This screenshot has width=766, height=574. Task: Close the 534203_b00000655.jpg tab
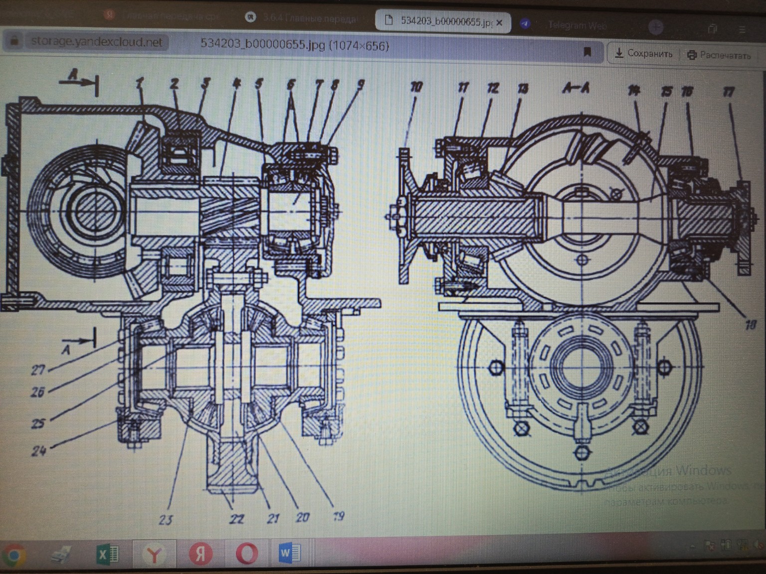(x=499, y=22)
